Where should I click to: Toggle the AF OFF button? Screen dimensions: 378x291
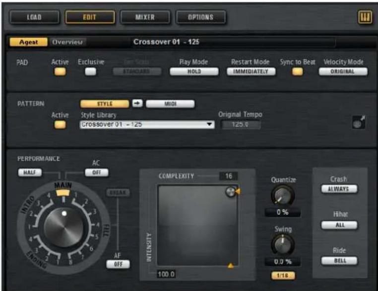118,264
